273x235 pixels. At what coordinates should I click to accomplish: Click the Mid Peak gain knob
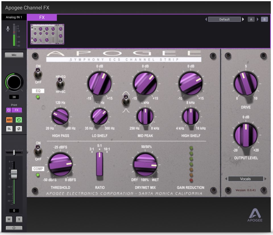pos(145,83)
